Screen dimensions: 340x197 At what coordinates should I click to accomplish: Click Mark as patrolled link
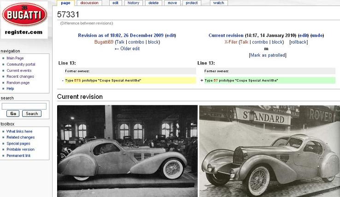[x=267, y=55]
